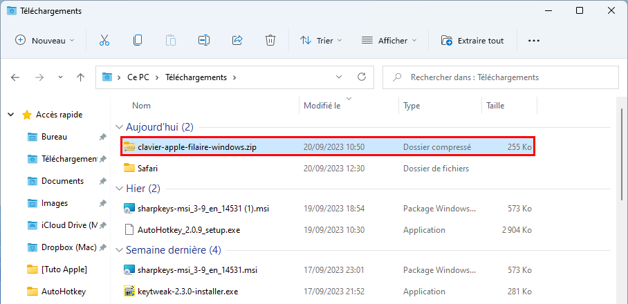Select keytweak-2.3.0-installer.exe file name
The image size is (628, 304).
tap(188, 292)
